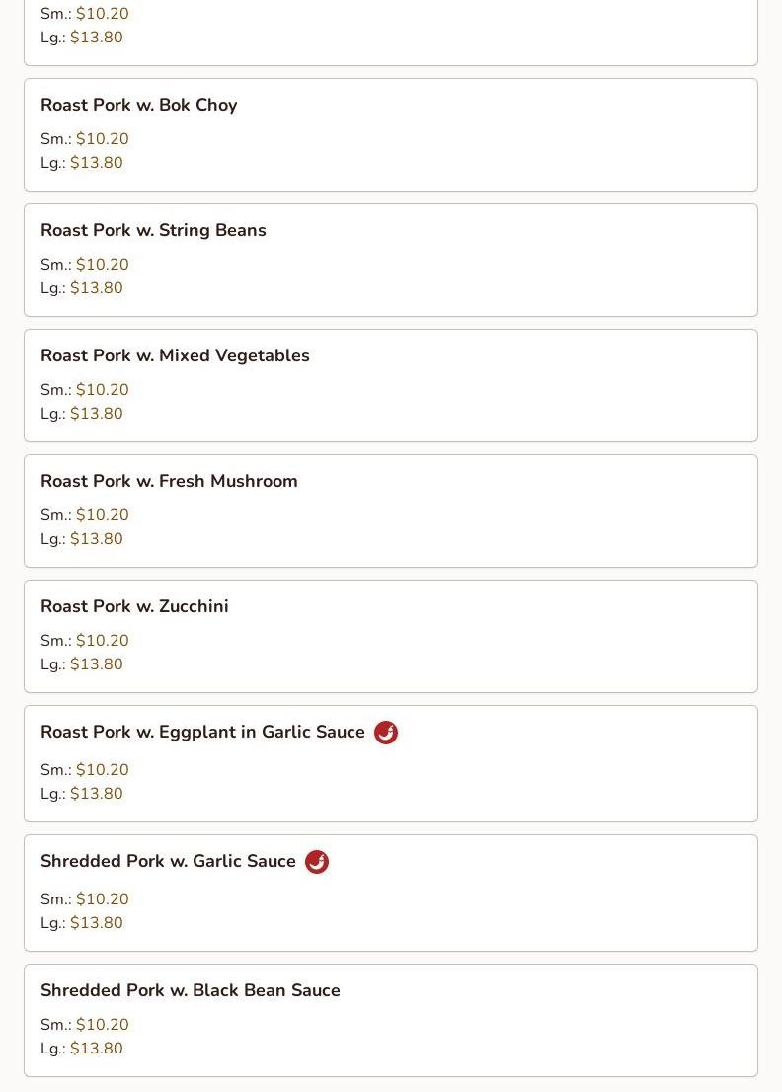The width and height of the screenshot is (782, 1092).
Task: Click spicy chili icon next to Shredded Pork w. Garlic Sauce
Action: pos(317,862)
